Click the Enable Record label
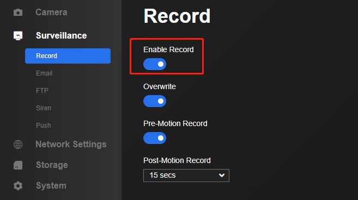The height and width of the screenshot is (200, 358). (x=168, y=49)
